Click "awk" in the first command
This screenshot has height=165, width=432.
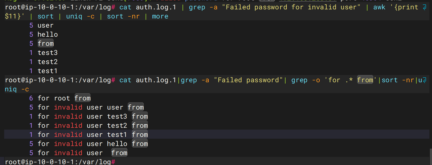(379, 7)
